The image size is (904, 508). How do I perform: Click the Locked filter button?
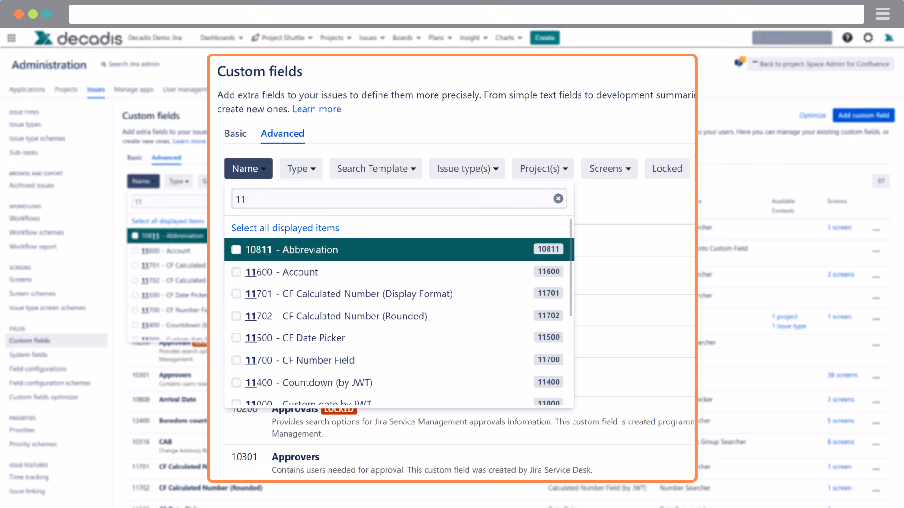click(x=667, y=168)
